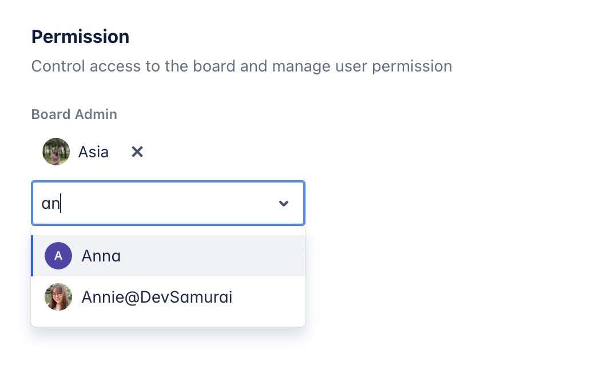Click the Anna name text in dropdown

101,256
